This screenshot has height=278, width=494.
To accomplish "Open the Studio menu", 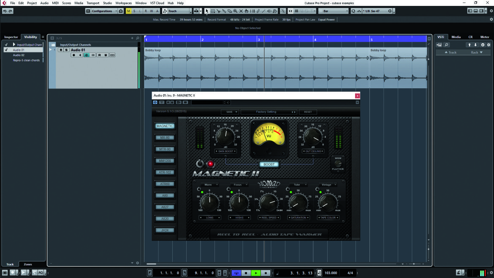I will [107, 3].
